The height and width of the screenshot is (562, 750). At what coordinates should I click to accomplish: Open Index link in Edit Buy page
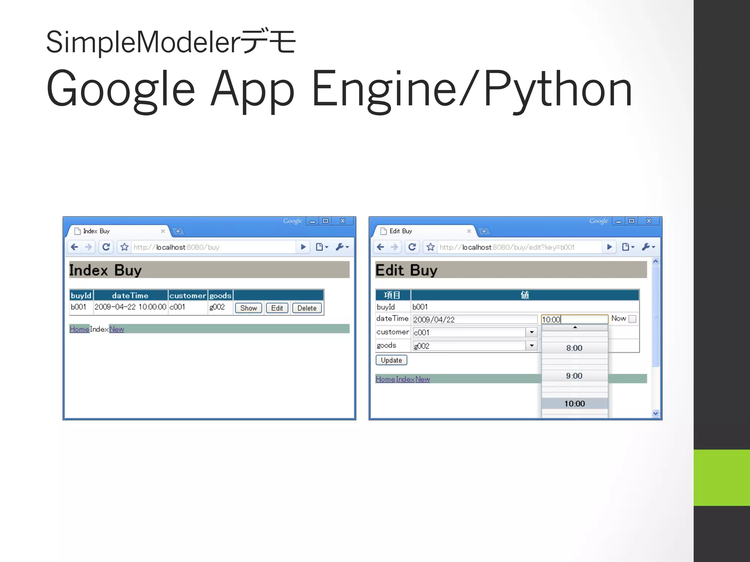pos(405,379)
